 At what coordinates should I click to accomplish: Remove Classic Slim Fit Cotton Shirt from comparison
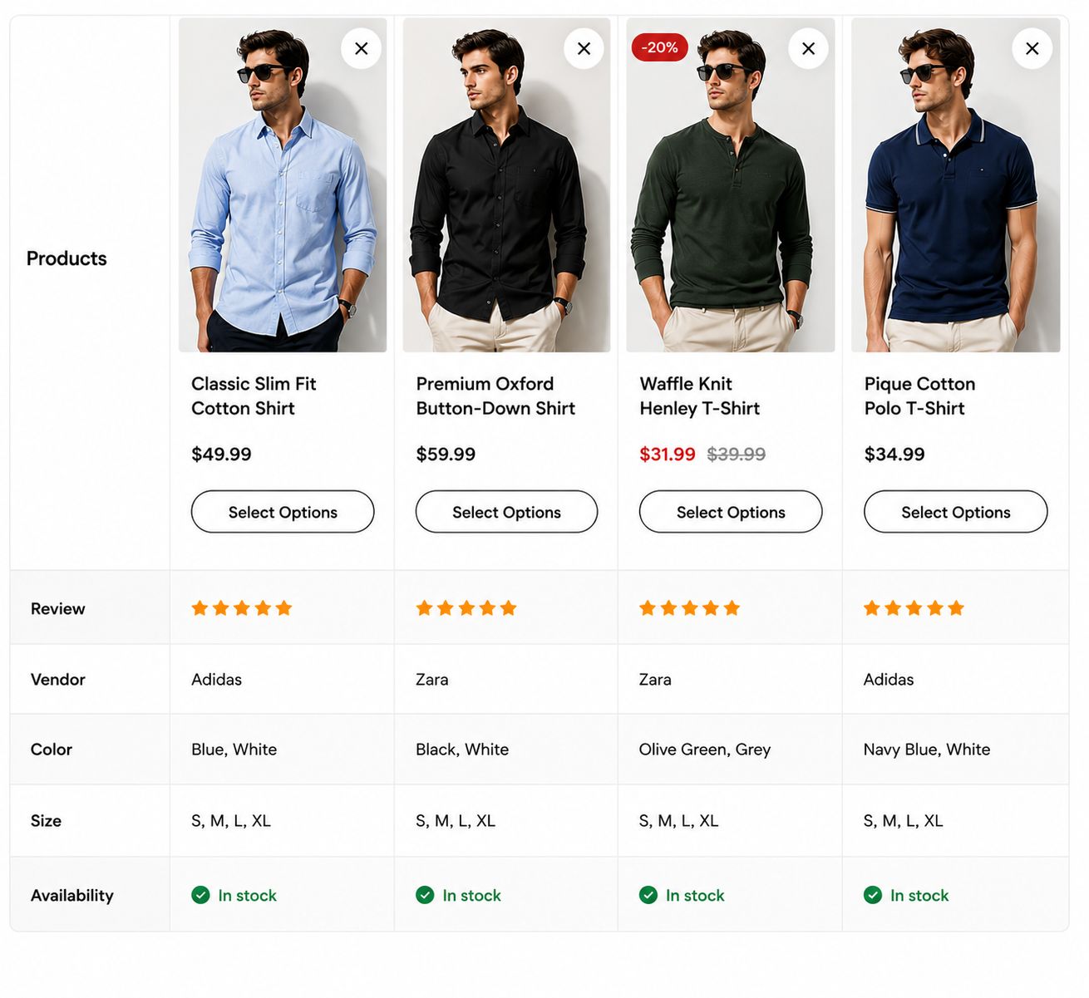point(361,49)
